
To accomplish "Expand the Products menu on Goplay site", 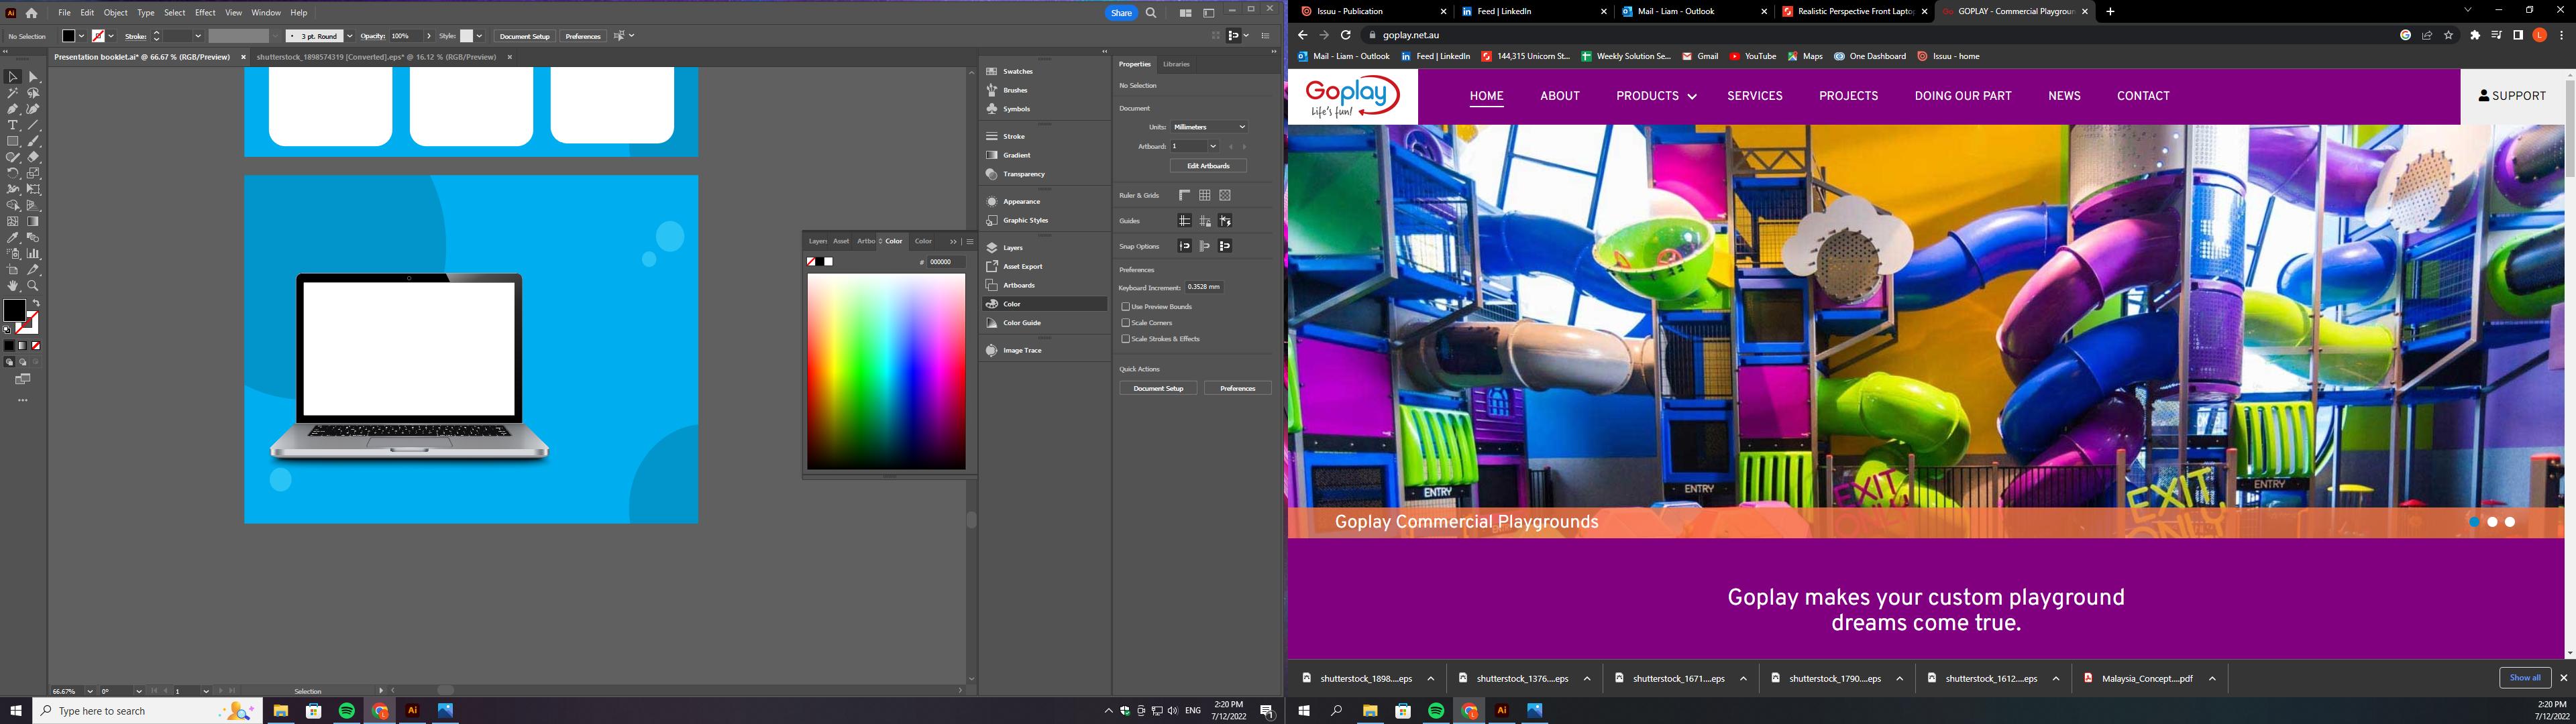I will (x=1655, y=96).
